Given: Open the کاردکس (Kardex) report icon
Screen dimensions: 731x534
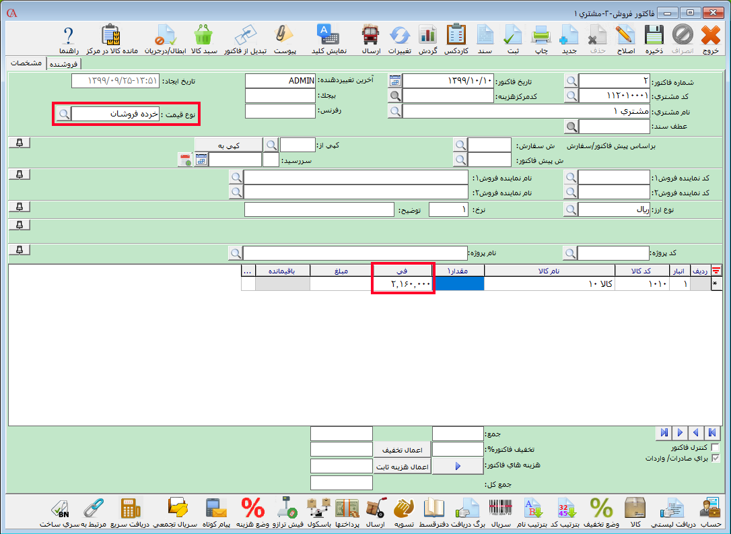Looking at the screenshot, I should pos(456,39).
